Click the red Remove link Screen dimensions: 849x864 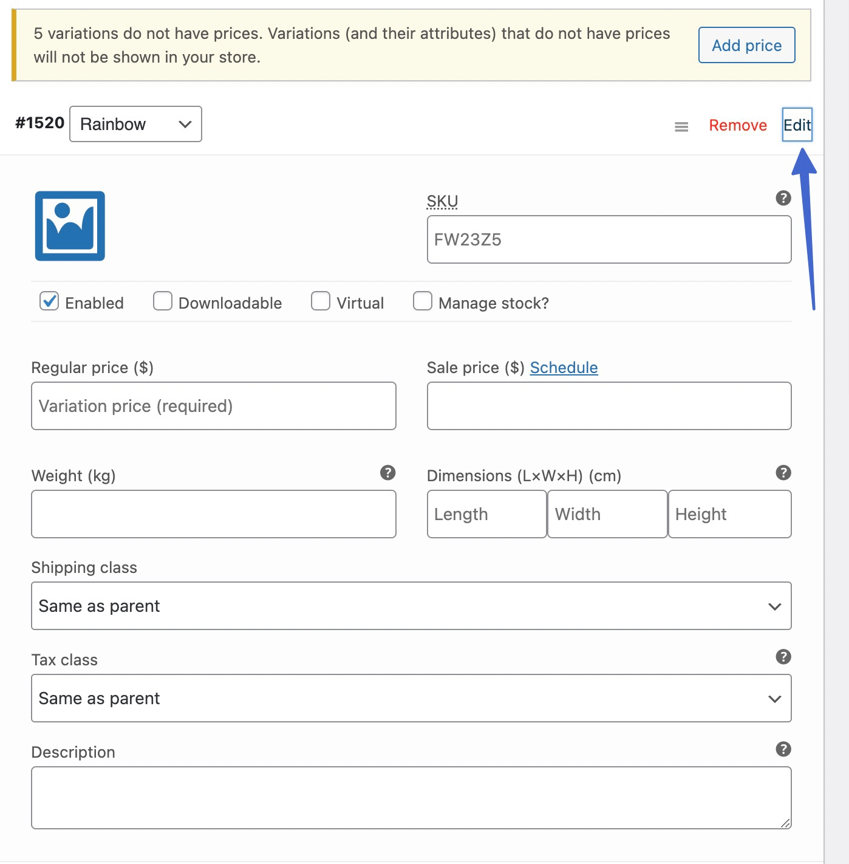[737, 125]
